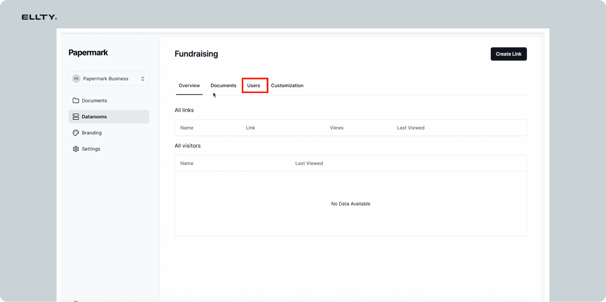Click the All links heading

tap(184, 110)
